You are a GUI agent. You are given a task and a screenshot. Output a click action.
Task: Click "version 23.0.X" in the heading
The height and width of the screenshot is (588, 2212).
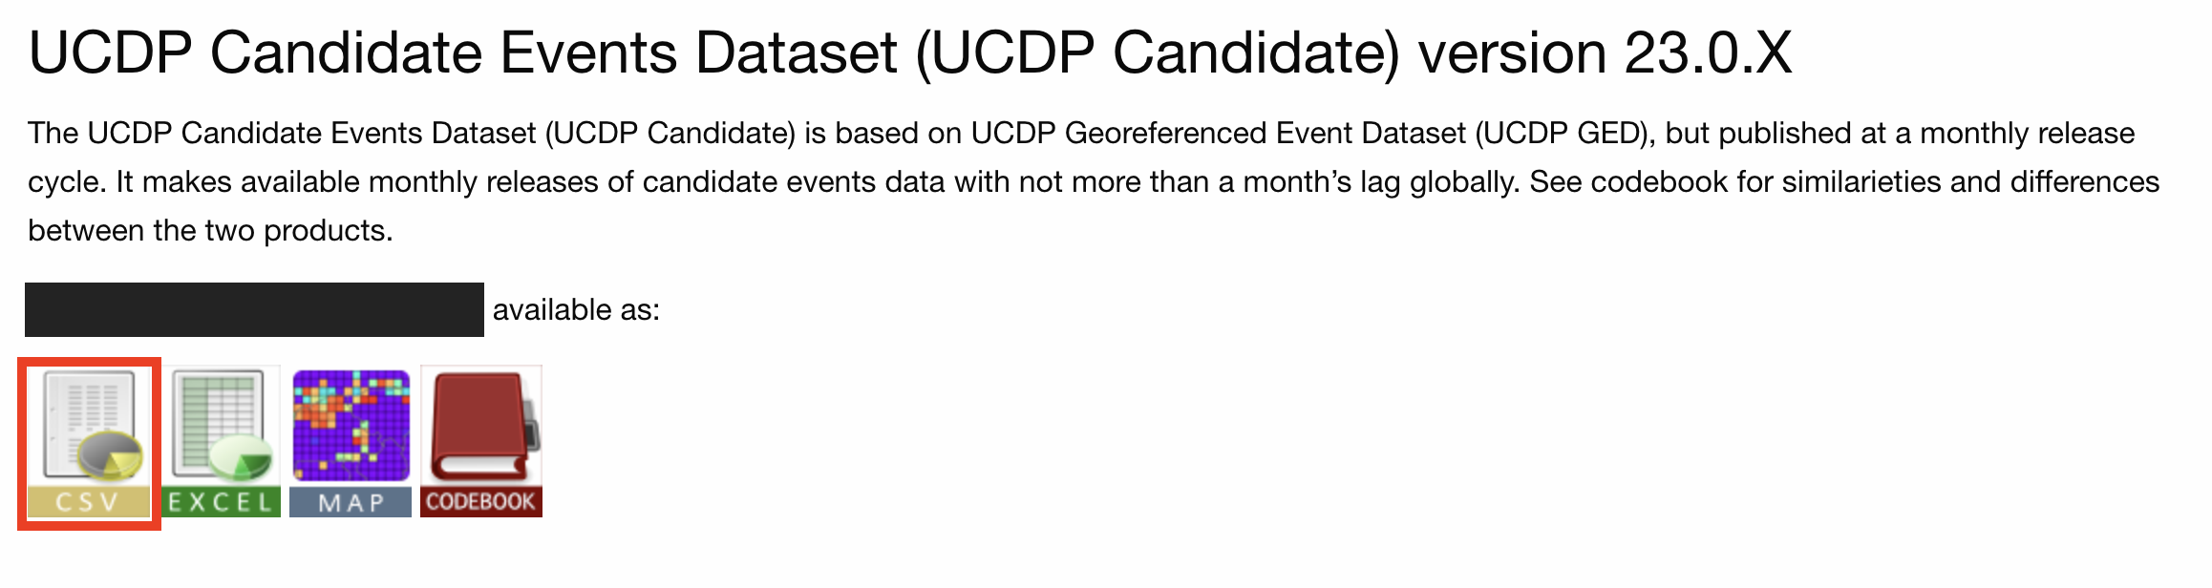coord(1605,52)
